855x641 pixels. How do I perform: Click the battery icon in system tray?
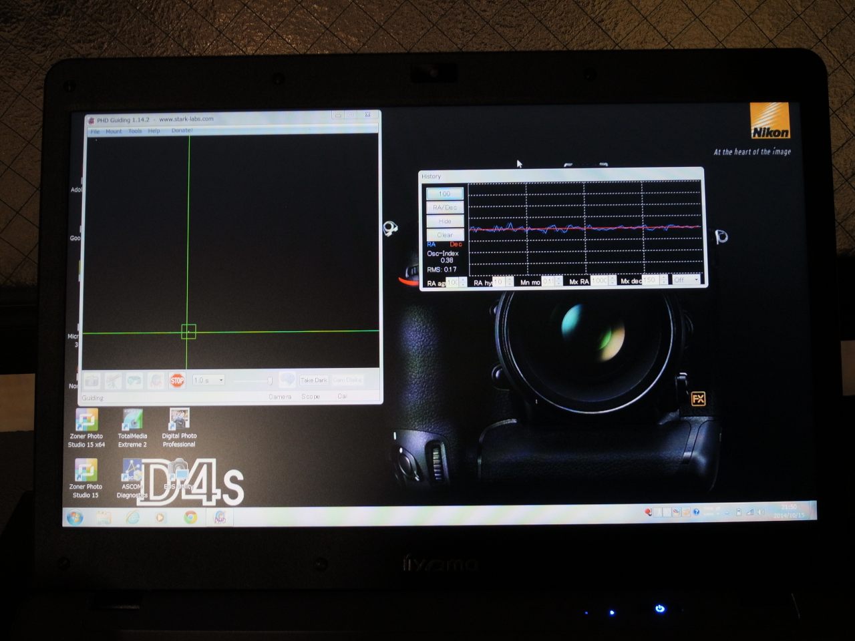(739, 512)
